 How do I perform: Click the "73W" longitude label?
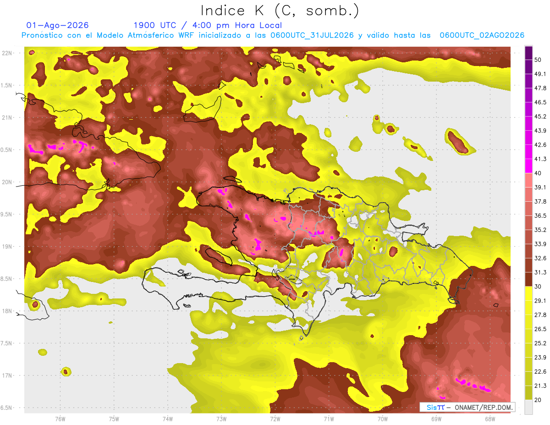[x=221, y=419]
